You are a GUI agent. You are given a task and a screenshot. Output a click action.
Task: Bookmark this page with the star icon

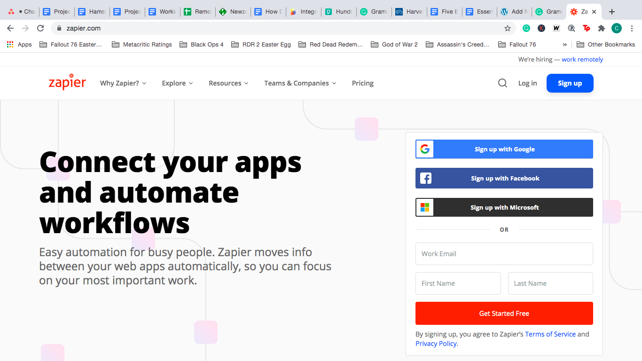[508, 28]
